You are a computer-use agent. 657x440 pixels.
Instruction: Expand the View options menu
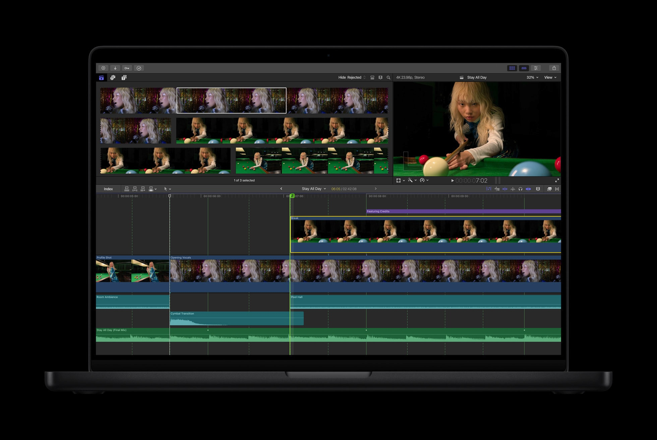coord(550,77)
